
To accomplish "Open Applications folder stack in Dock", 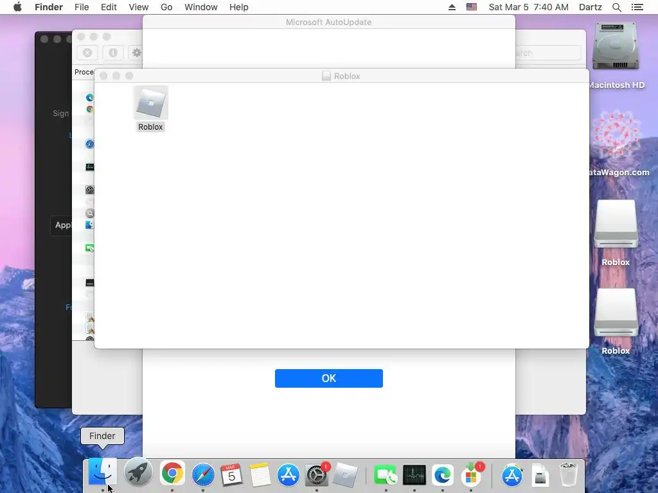I will tap(512, 475).
